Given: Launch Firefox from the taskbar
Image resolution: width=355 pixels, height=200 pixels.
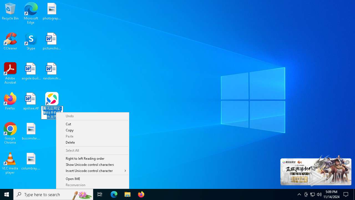Looking at the screenshot, I should 141,194.
